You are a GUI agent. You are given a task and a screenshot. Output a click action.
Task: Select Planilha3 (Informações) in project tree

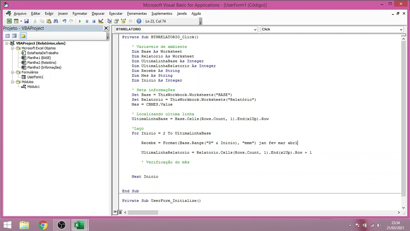44,67
